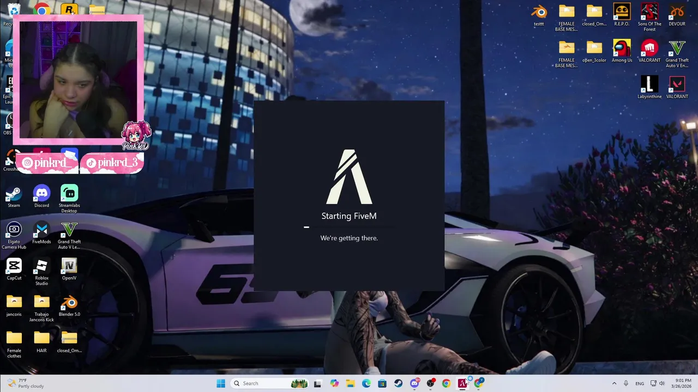Select the Female clothes folder
The height and width of the screenshot is (392, 698).
click(14, 345)
